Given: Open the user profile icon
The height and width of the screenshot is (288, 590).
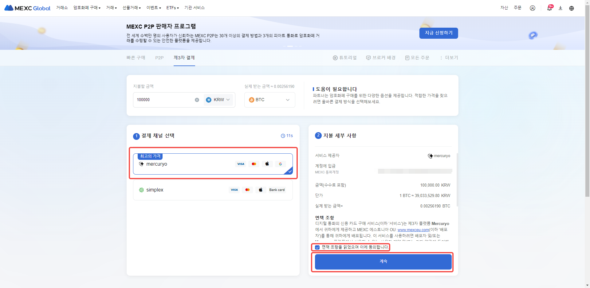Looking at the screenshot, I should (532, 8).
